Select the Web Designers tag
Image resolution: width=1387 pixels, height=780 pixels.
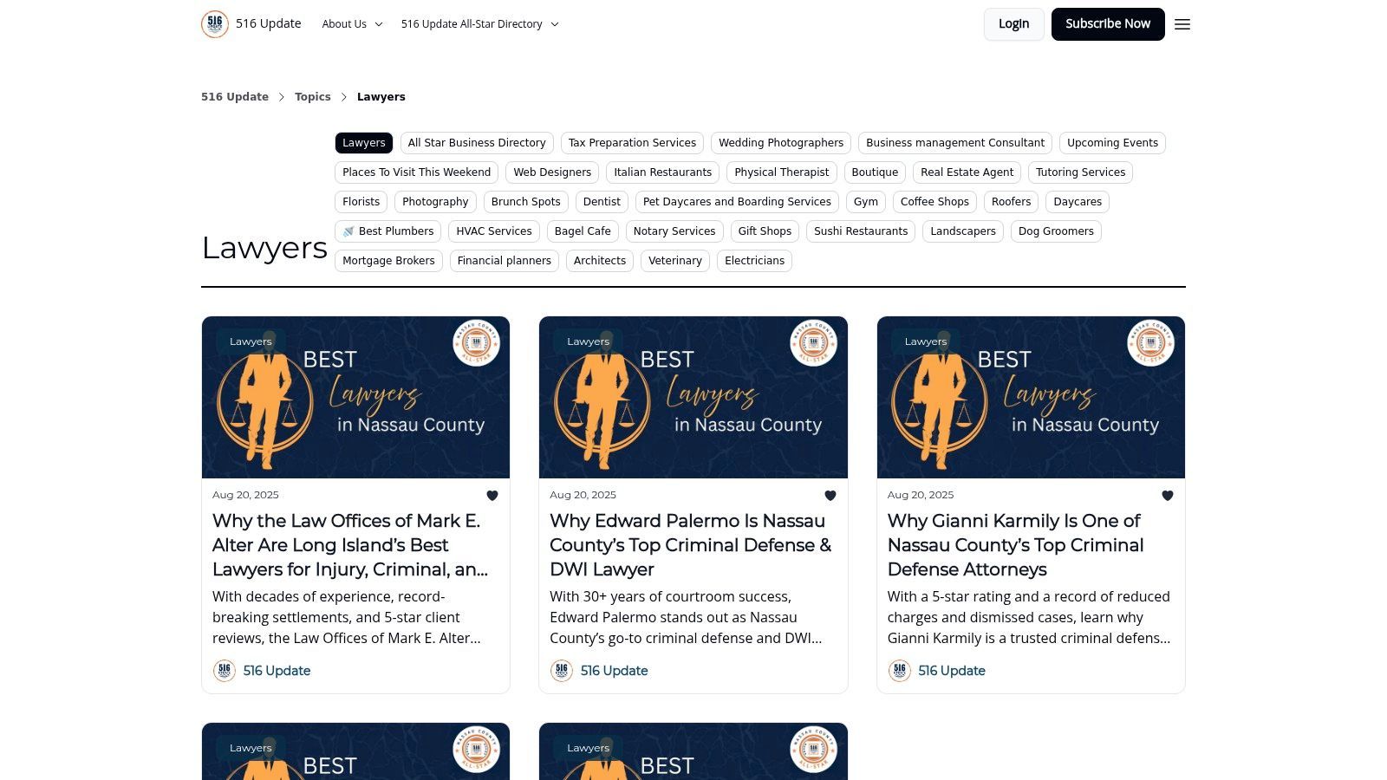coord(552,172)
